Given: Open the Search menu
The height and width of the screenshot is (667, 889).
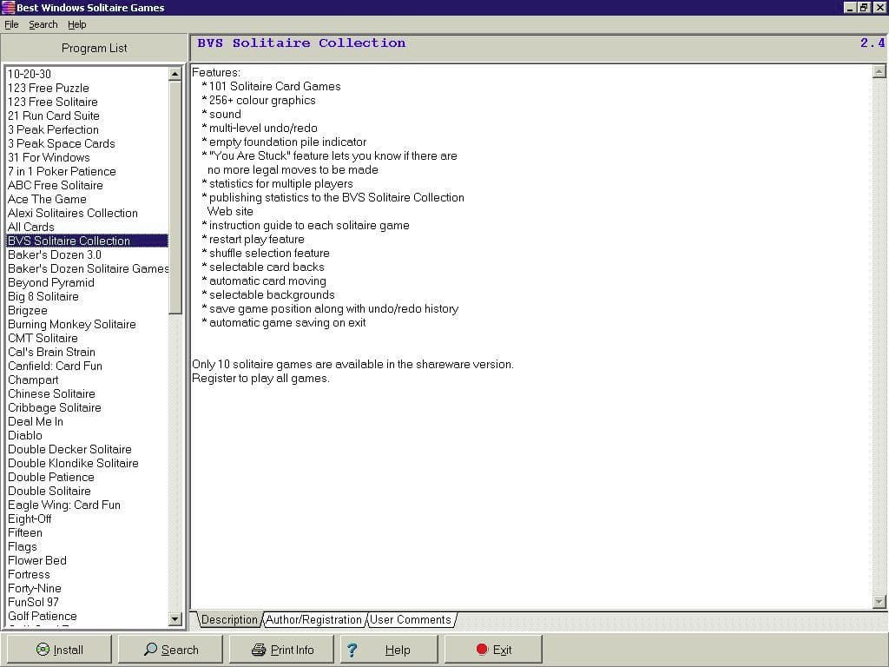Looking at the screenshot, I should point(43,24).
